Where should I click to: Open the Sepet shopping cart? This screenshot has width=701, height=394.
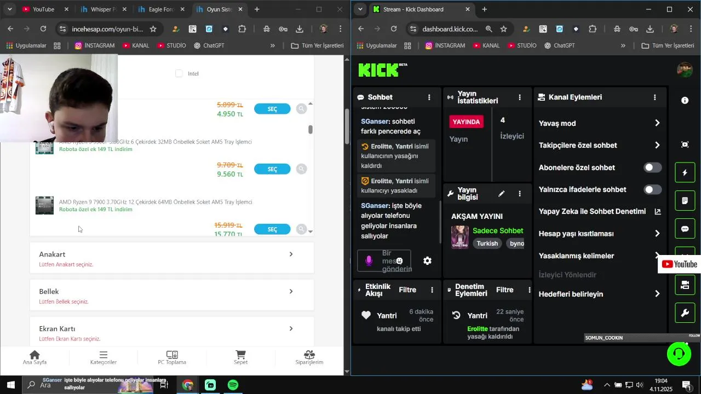click(240, 358)
